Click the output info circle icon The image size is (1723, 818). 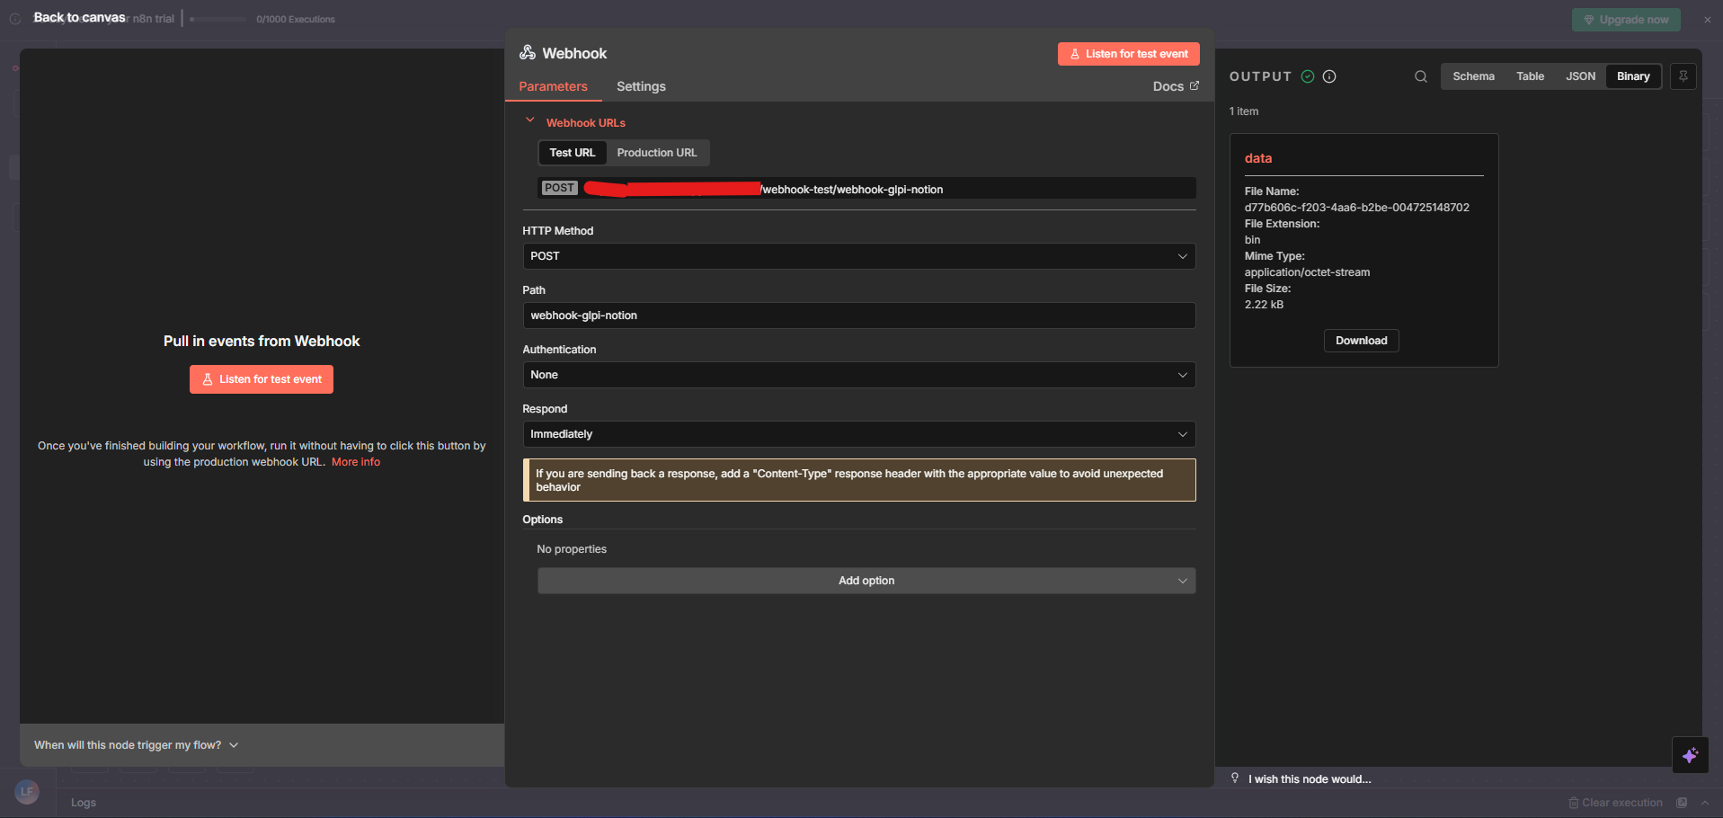(1329, 76)
